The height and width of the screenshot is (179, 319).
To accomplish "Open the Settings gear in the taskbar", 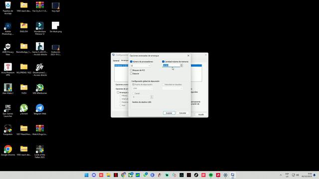I will [225, 175].
